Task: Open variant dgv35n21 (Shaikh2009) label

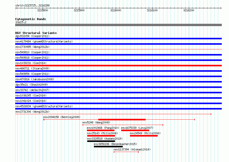Action: 32,85
